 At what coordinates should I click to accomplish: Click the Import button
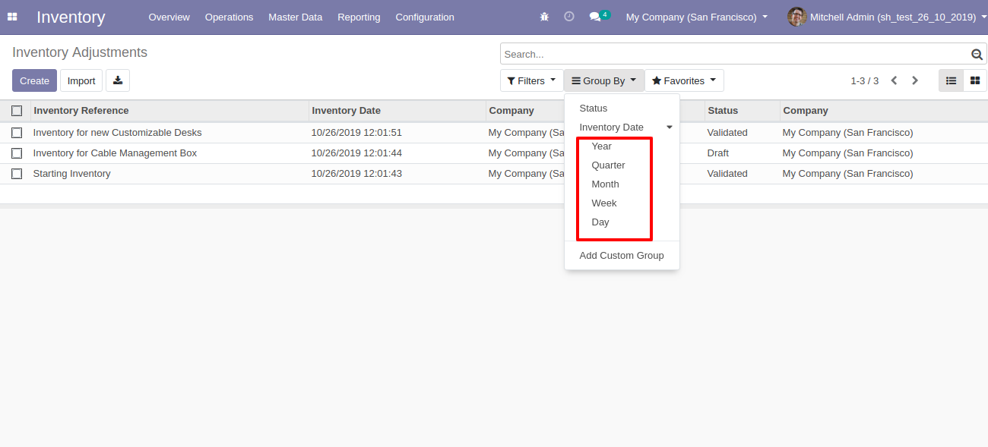[81, 80]
